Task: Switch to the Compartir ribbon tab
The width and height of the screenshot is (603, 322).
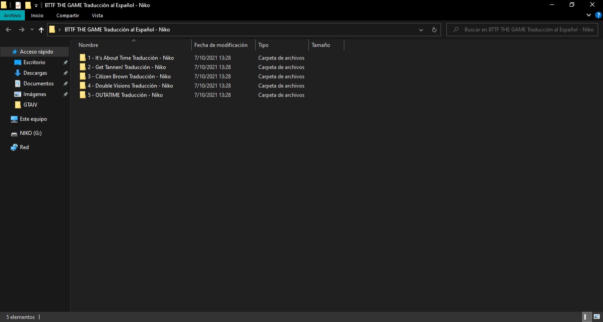Action: pos(67,16)
